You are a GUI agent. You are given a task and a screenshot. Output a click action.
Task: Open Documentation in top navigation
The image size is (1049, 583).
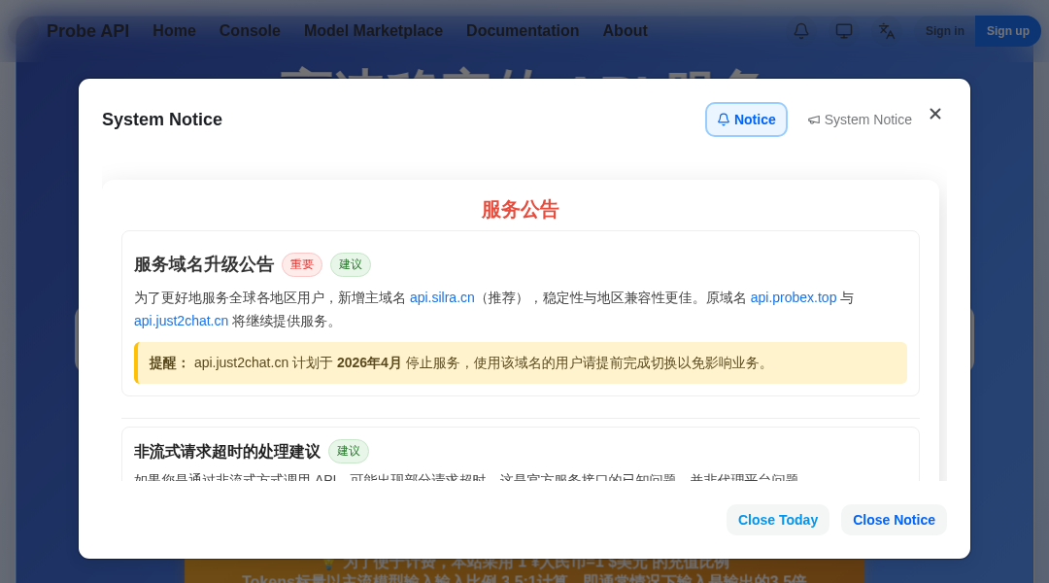tap(523, 31)
